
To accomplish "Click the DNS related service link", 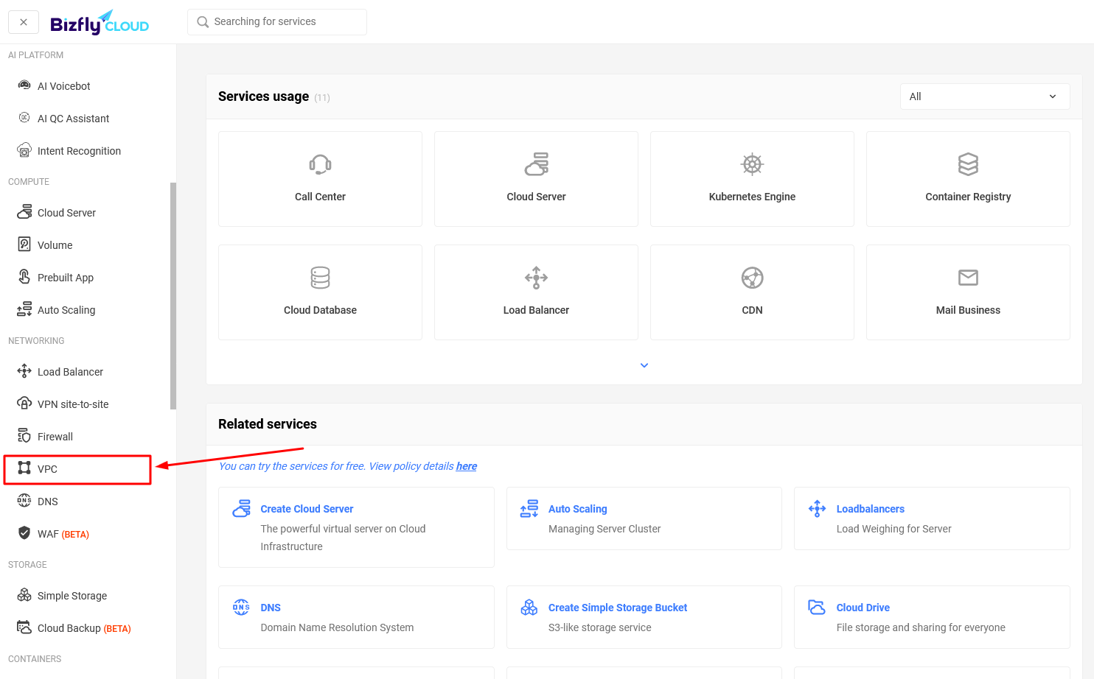I will (271, 608).
